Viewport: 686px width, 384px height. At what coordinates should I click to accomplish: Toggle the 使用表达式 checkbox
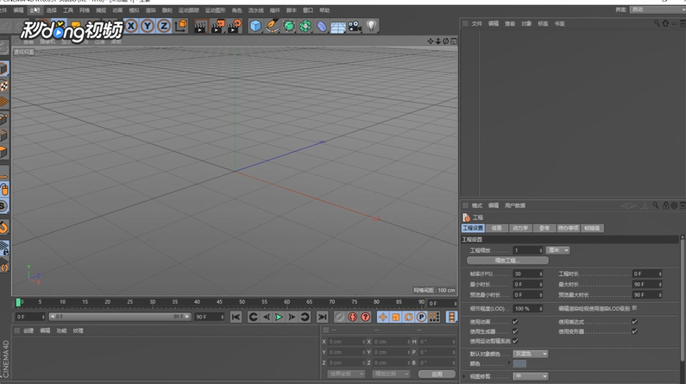(x=634, y=322)
